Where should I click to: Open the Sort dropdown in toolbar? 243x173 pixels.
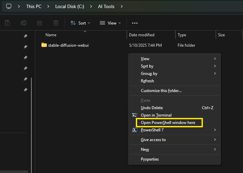[x=80, y=23]
